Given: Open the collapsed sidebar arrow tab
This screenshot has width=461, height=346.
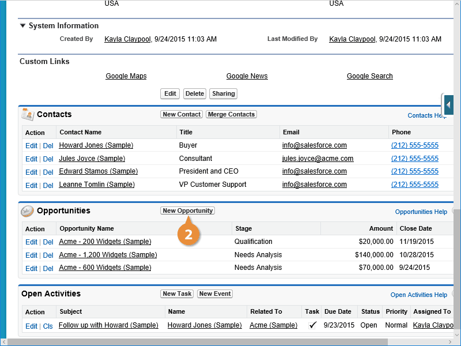Looking at the screenshot, I should (449, 105).
